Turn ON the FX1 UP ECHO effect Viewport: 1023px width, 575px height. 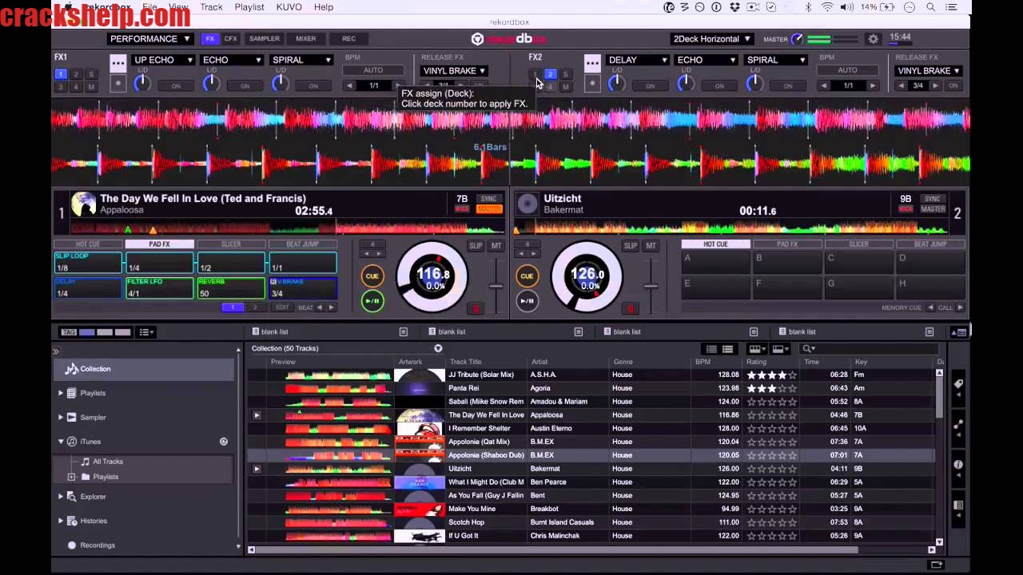click(176, 85)
